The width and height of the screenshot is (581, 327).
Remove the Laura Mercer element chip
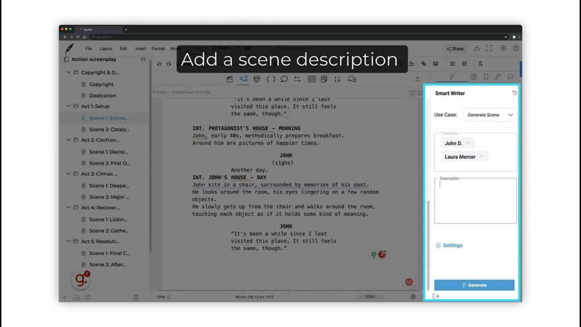(482, 157)
